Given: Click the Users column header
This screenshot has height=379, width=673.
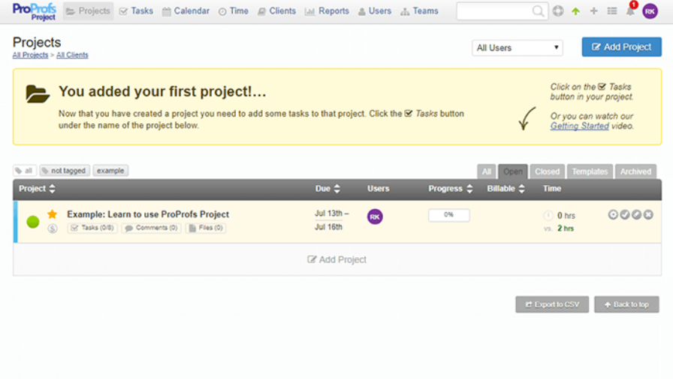Looking at the screenshot, I should coord(378,189).
